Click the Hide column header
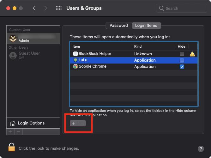 [182, 46]
